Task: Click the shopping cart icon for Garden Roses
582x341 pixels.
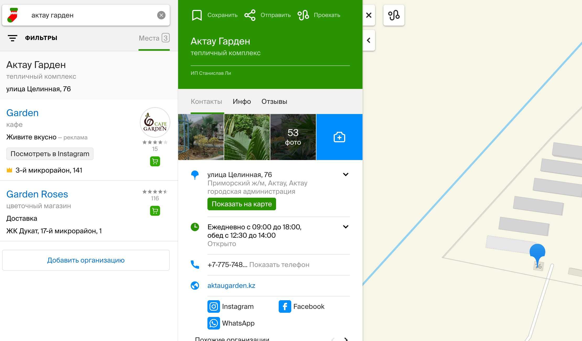Action: coord(155,211)
